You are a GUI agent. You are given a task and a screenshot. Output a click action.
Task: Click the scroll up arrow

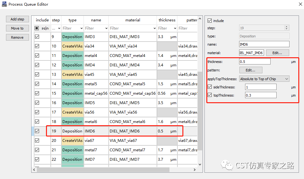(200, 19)
